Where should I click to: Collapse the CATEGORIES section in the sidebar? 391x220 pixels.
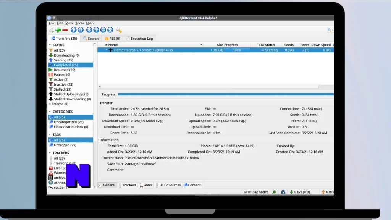click(x=50, y=112)
